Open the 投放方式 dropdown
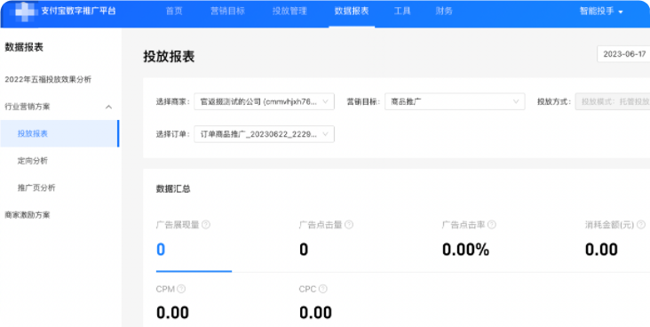The width and height of the screenshot is (650, 327). (x=613, y=101)
